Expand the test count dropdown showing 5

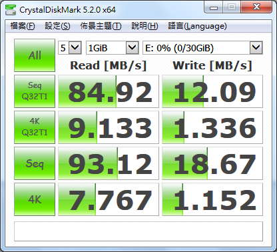75,47
